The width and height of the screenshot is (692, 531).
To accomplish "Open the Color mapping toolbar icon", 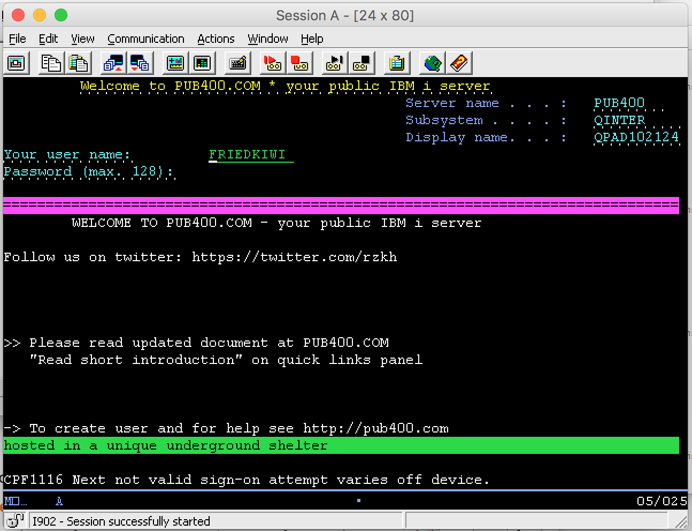I will 202,63.
